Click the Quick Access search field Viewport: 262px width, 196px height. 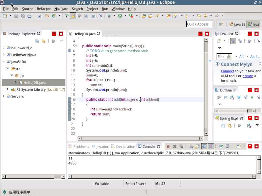(x=199, y=24)
